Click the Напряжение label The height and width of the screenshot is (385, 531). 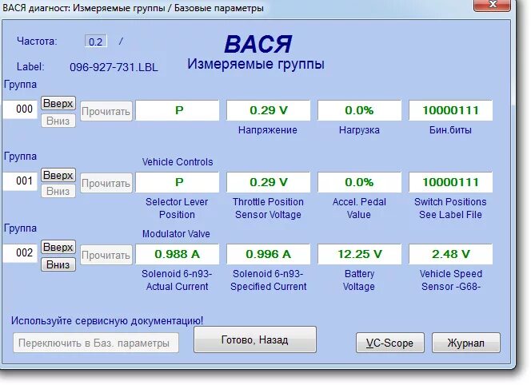tap(268, 130)
